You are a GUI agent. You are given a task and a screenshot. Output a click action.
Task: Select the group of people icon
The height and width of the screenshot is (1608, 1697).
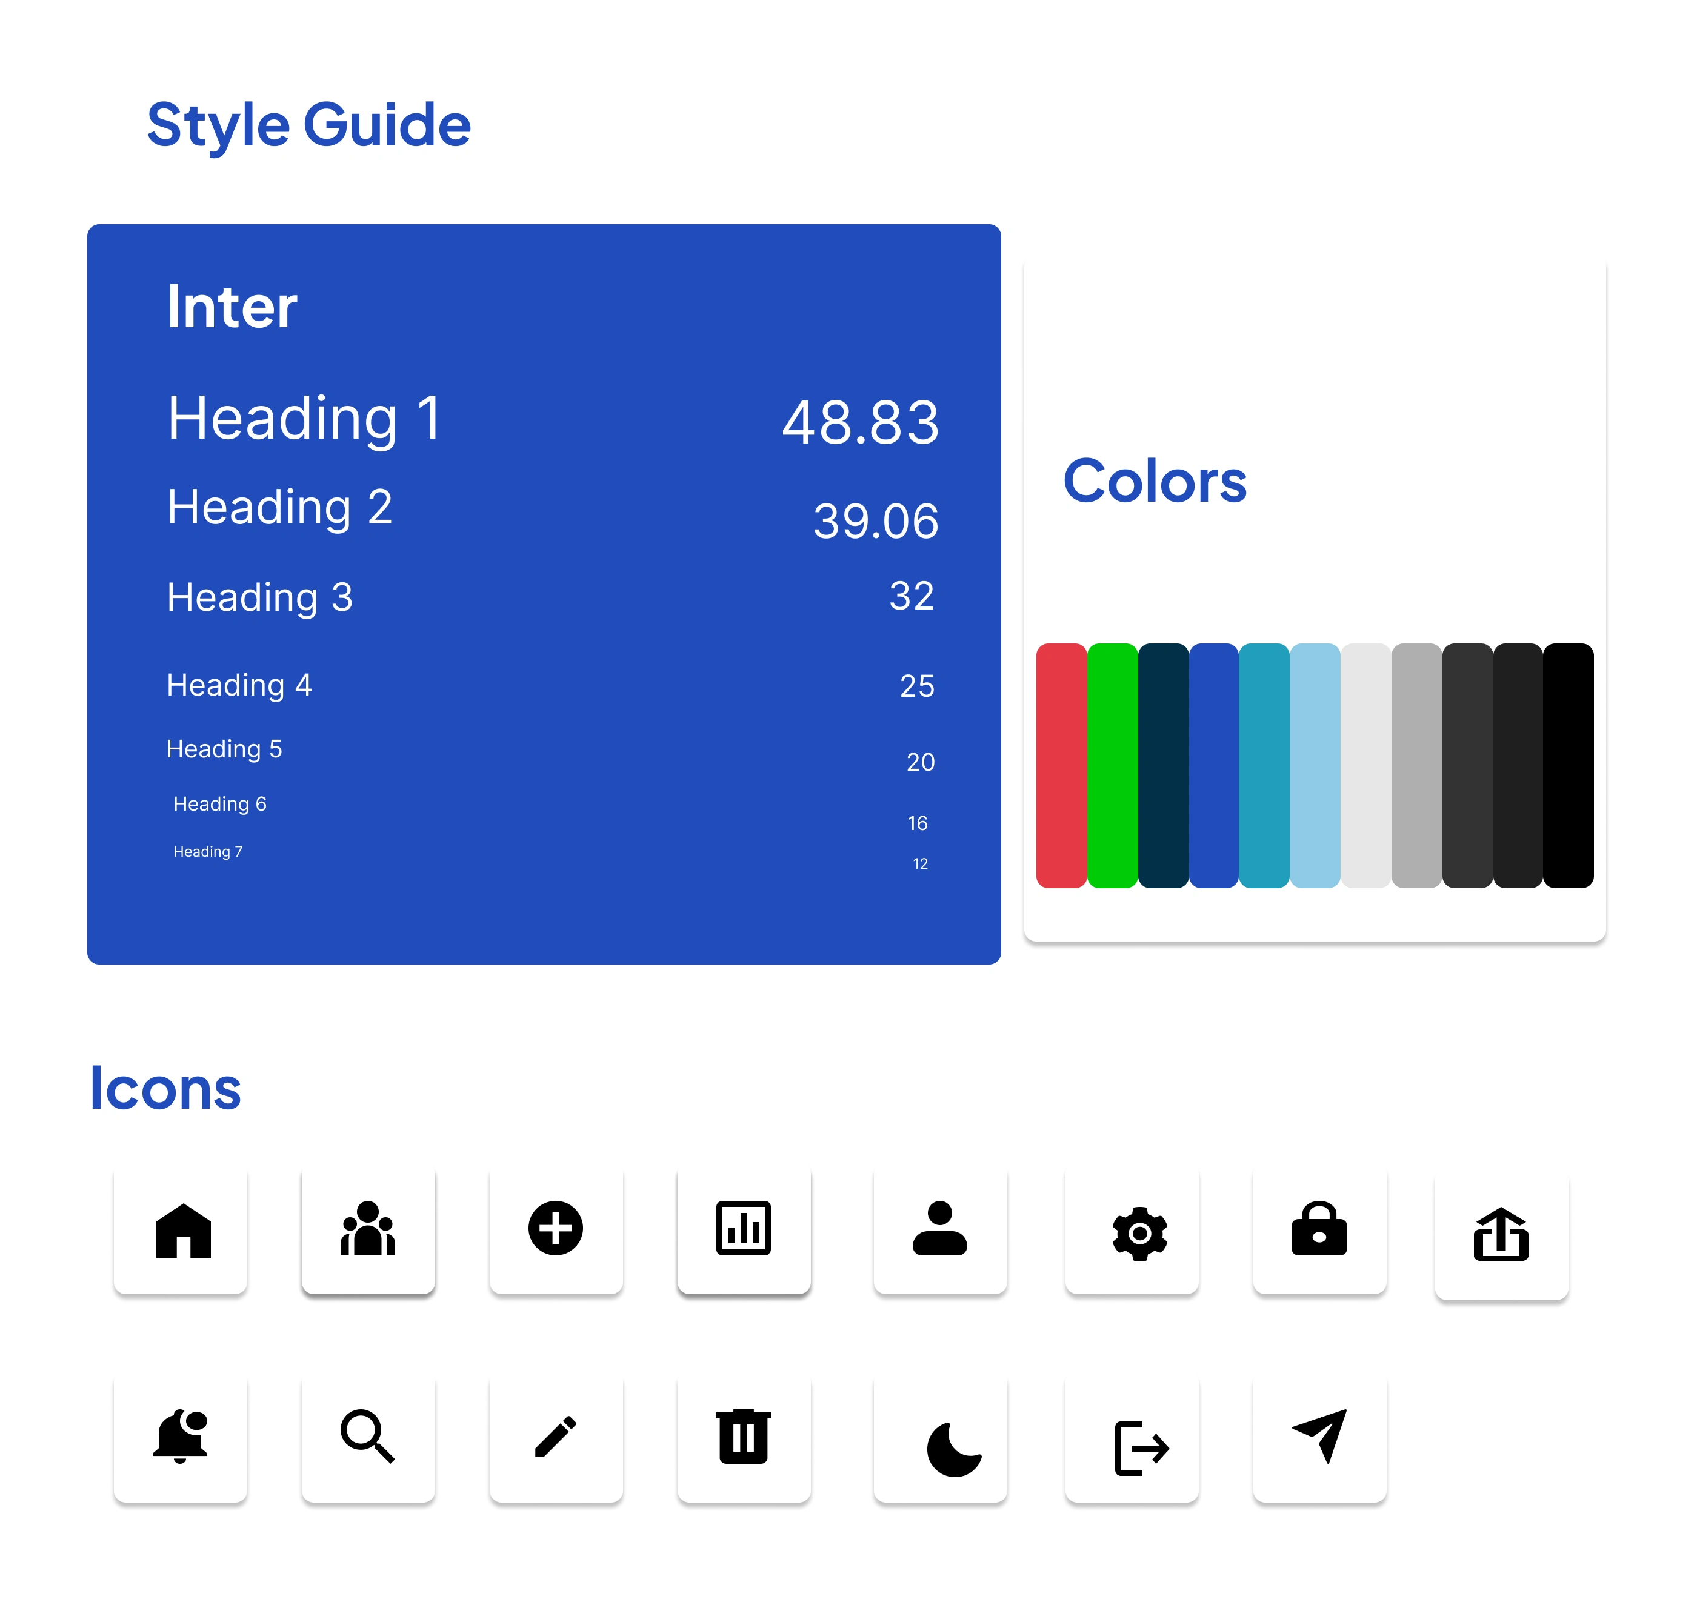[x=368, y=1229]
